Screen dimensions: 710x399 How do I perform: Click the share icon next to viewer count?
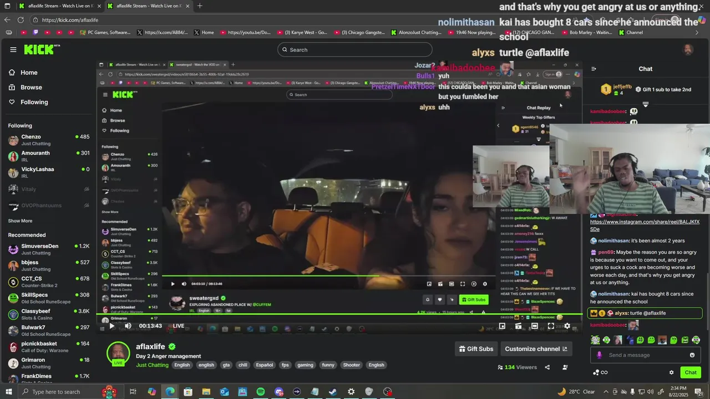(547, 367)
